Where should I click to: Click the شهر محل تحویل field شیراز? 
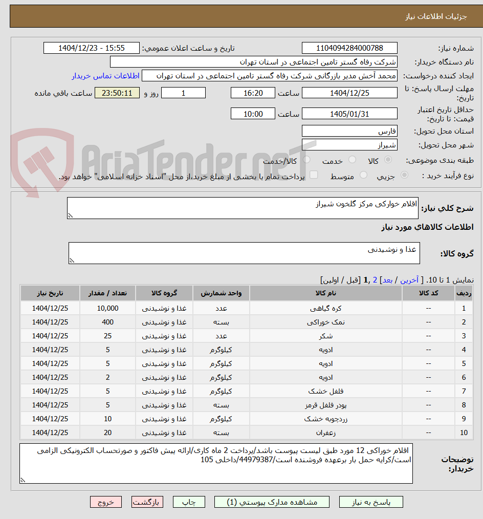tap(349, 145)
